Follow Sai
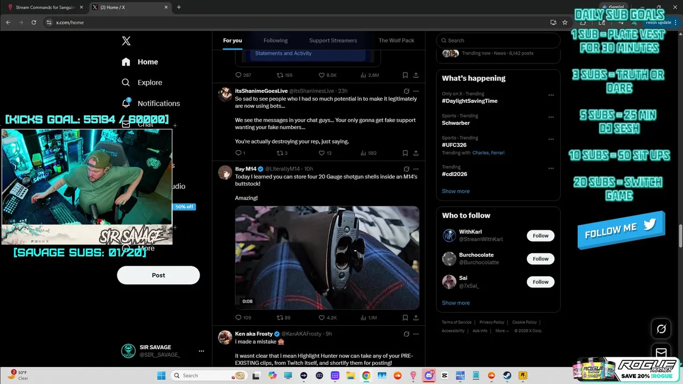This screenshot has height=384, width=683. 541,282
